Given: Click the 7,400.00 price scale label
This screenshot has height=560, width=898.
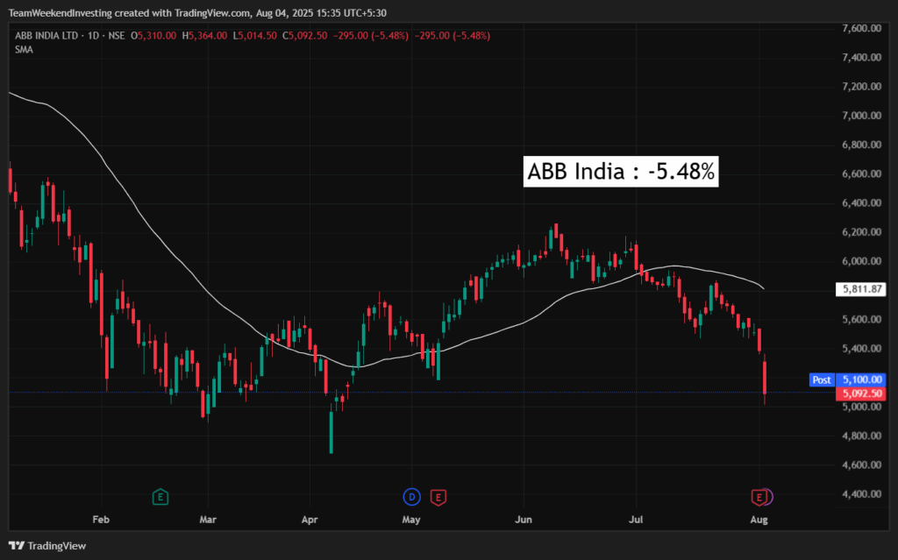Looking at the screenshot, I should click(x=861, y=57).
